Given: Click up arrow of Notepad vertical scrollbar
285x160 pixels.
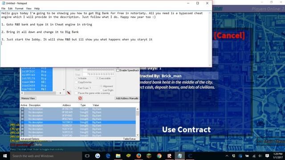Looking at the screenshot, I should coord(210,13).
